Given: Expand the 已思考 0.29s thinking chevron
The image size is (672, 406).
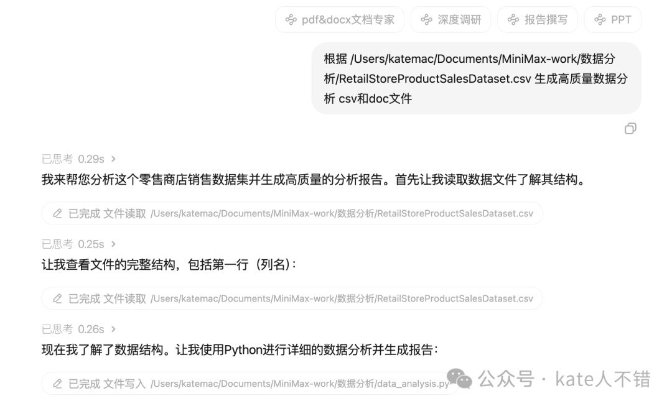Looking at the screenshot, I should pyautogui.click(x=114, y=159).
